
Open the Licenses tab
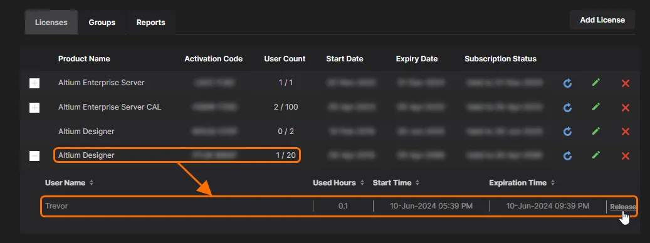pos(51,23)
